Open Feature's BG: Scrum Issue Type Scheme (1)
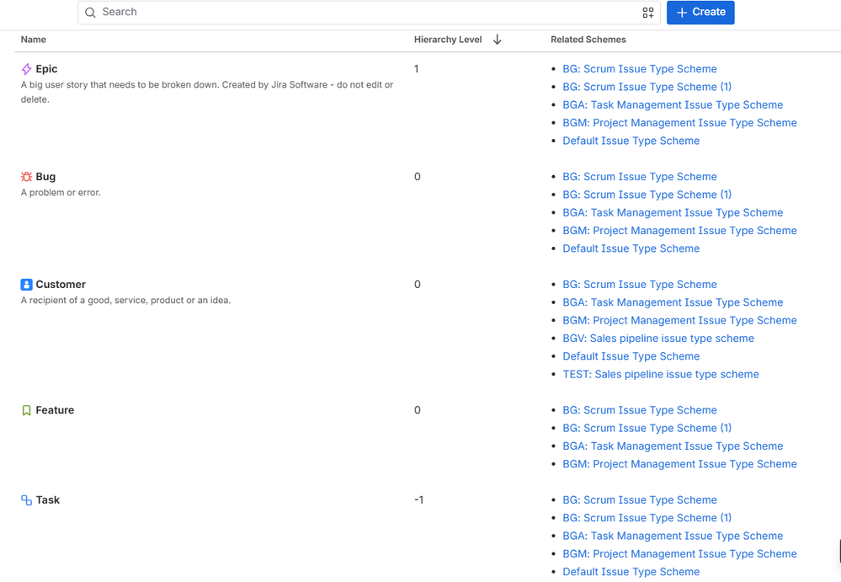Viewport: 841px width, 582px height. [647, 428]
